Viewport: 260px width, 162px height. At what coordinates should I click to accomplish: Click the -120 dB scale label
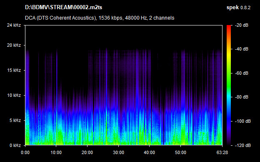tap(243, 146)
